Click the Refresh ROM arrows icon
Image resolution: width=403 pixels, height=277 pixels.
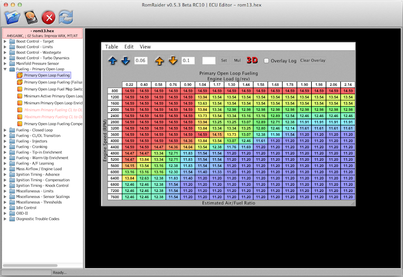click(67, 16)
